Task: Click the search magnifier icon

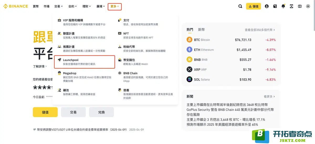Action: (240, 6)
